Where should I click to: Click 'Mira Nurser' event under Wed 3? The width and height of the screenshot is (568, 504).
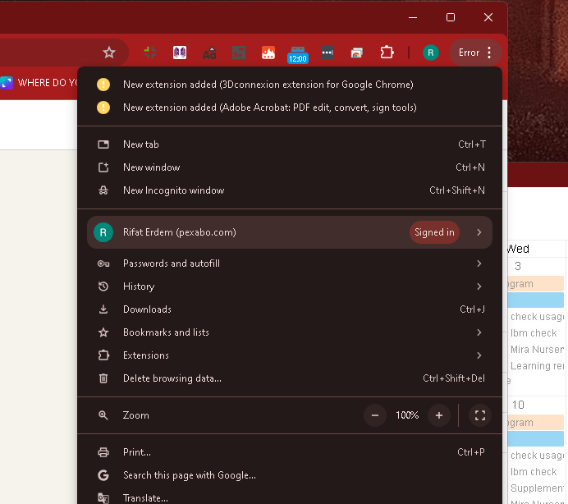coord(537,350)
